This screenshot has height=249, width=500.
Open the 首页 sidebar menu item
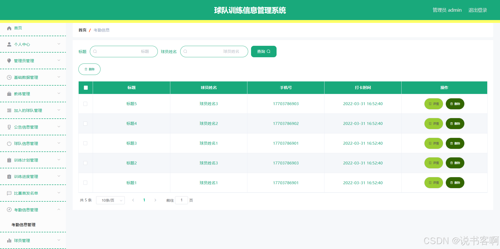pos(33,28)
